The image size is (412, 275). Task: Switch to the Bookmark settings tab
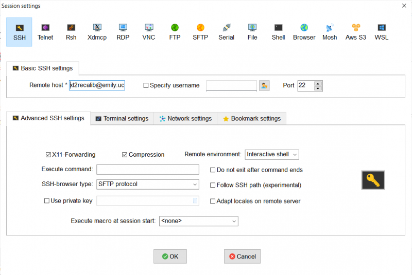point(252,119)
